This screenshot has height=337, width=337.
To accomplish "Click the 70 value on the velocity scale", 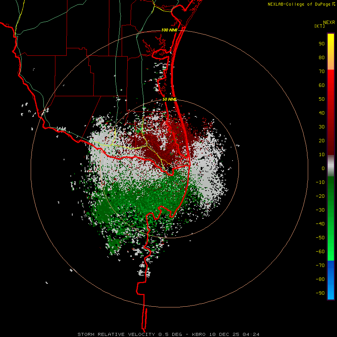I will point(322,72).
